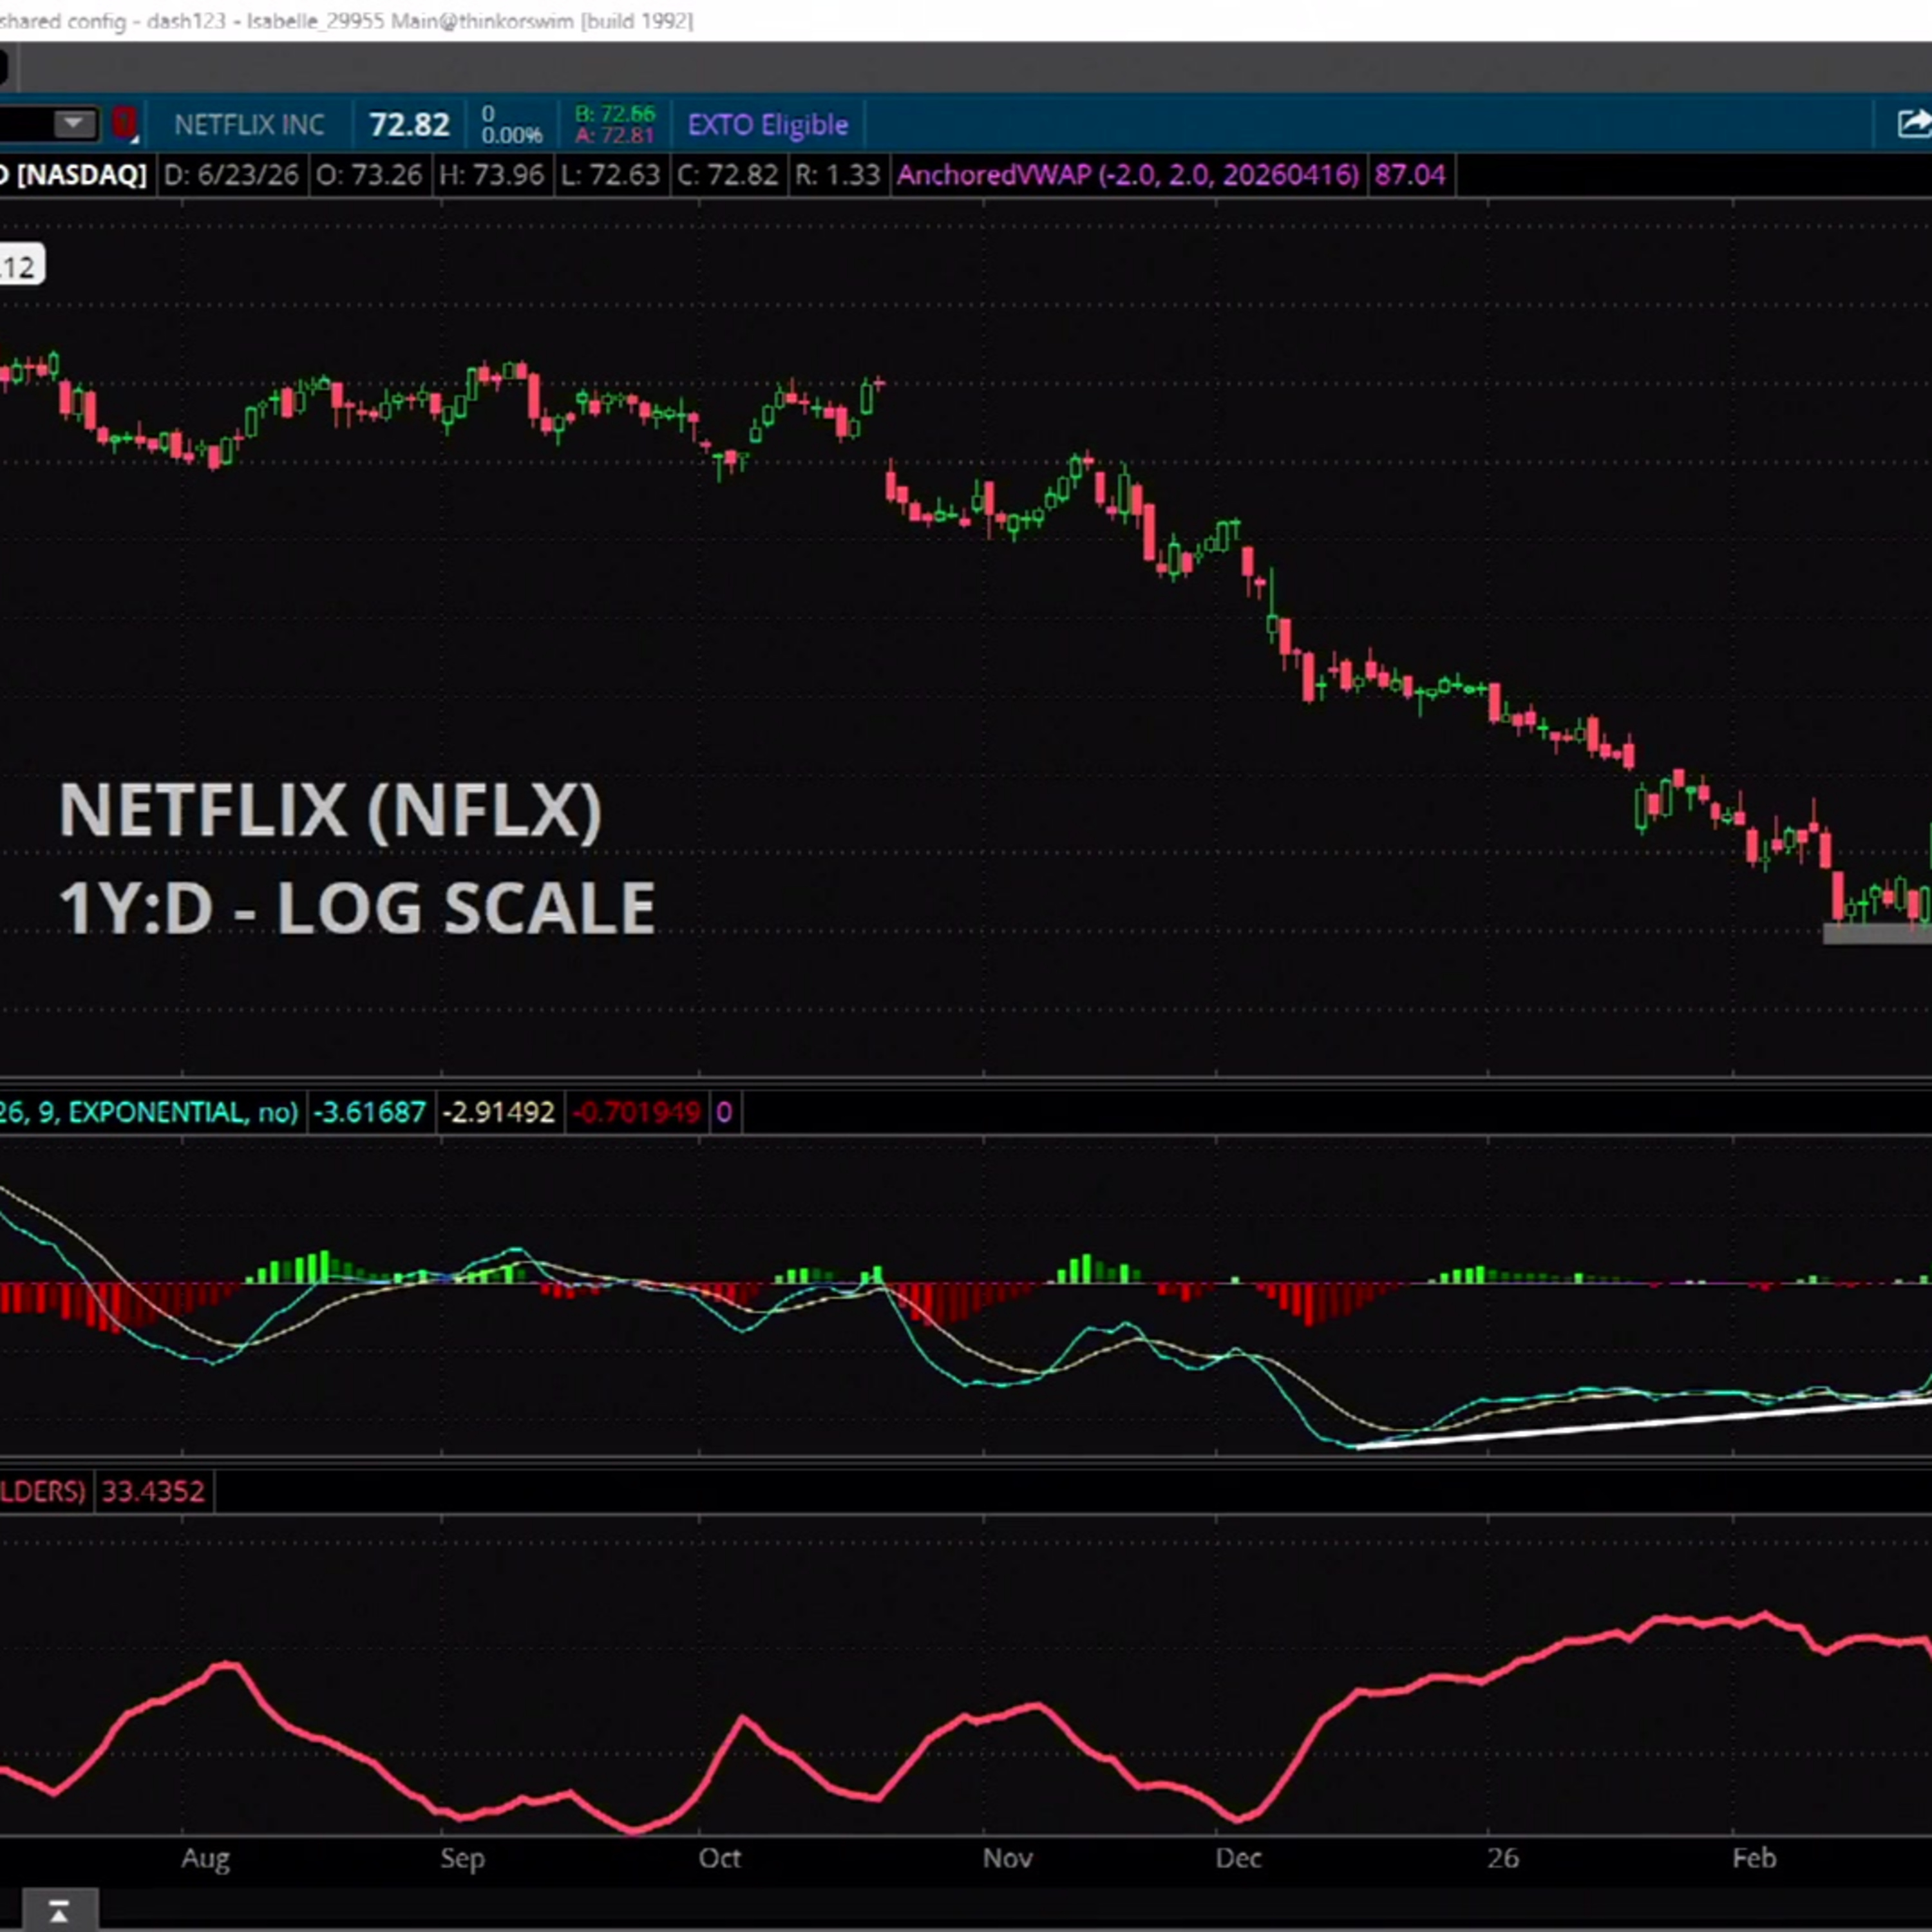Screen dimensions: 1932x1932
Task: Click the date readout D: 6/23/26
Action: click(231, 175)
